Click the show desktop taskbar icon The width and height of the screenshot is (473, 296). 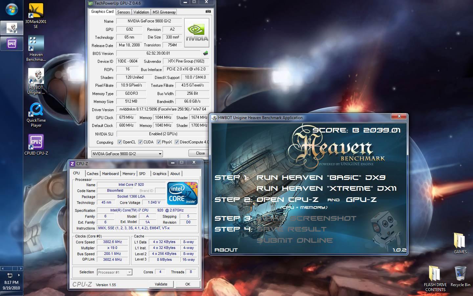pyautogui.click(x=10, y=275)
